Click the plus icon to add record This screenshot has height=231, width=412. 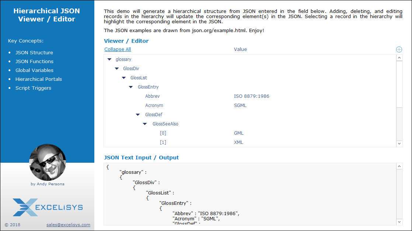(399, 49)
